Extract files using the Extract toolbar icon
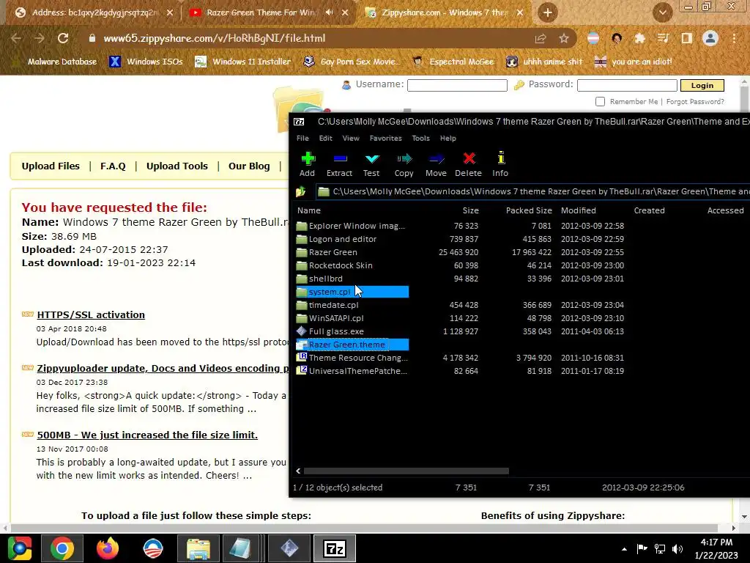Viewport: 750px width, 563px height. (x=339, y=164)
